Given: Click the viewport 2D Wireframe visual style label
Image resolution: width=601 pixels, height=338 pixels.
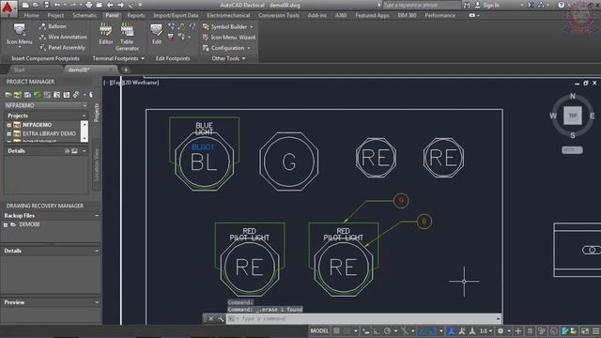Looking at the screenshot, I should (141, 83).
